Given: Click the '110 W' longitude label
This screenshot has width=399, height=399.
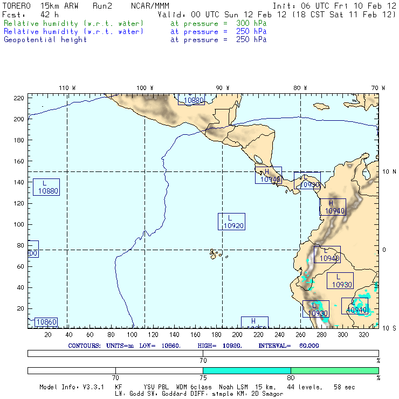Looking at the screenshot, I should coord(67,88).
